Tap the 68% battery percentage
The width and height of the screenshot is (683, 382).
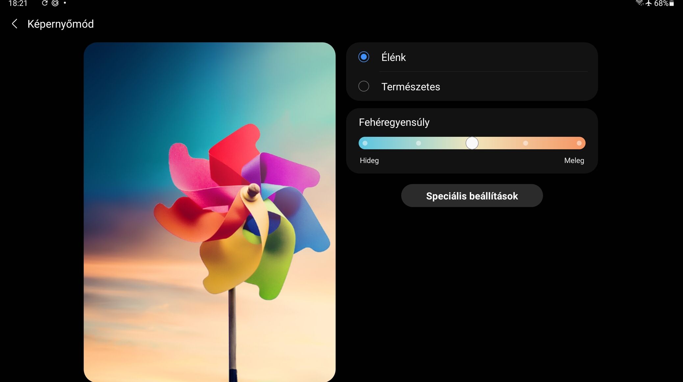661,3
